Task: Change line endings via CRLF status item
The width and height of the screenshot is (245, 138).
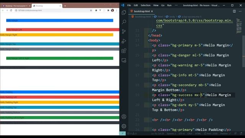Action: (190, 133)
